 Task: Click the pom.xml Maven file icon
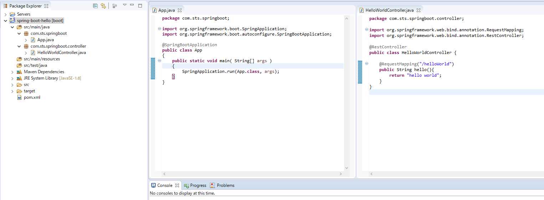pyautogui.click(x=19, y=97)
